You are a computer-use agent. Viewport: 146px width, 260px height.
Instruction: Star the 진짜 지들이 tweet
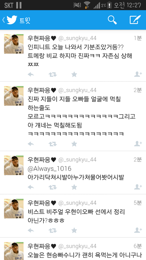coord(74,144)
